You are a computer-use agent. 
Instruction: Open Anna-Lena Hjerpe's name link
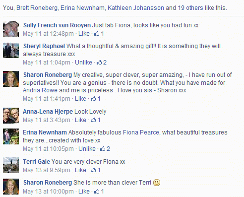(48, 112)
